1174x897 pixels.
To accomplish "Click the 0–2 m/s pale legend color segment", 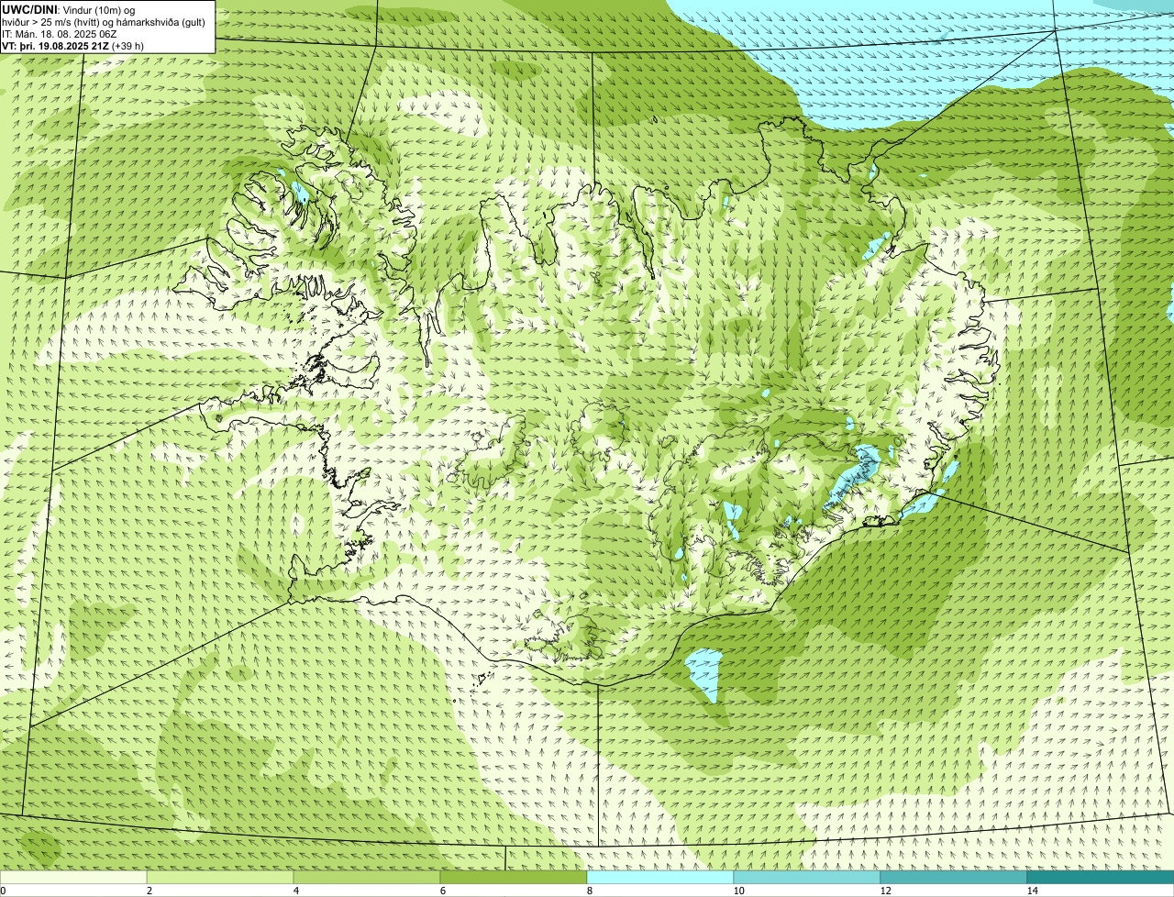I will click(73, 877).
